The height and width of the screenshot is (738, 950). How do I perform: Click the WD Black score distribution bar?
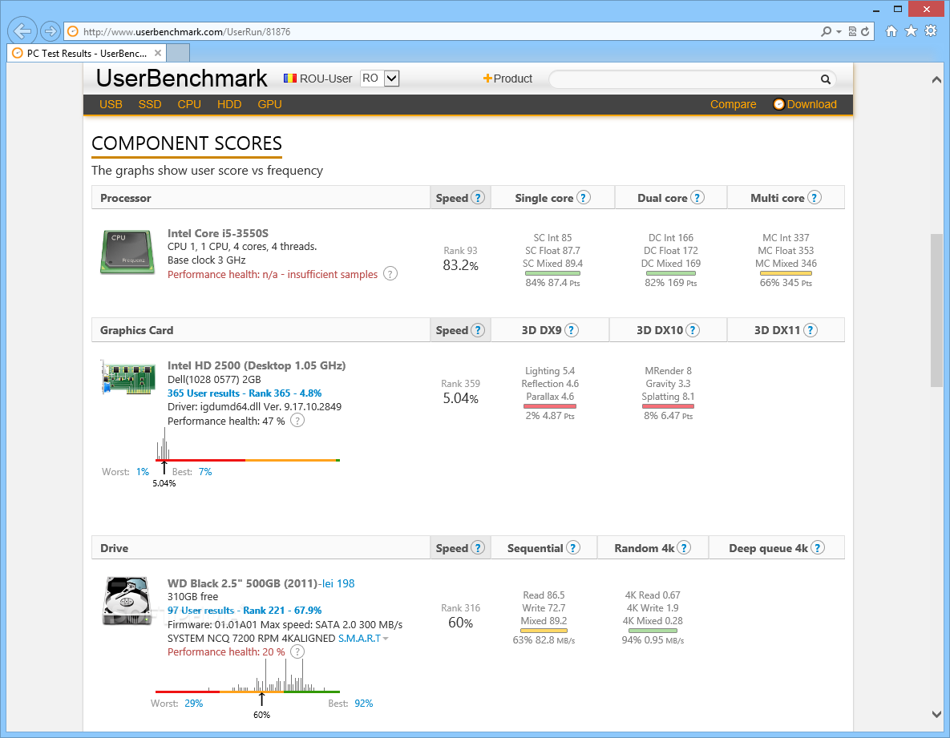tap(247, 692)
